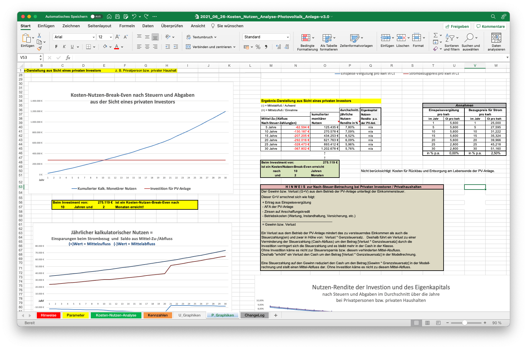
Task: Expand the cell borders dropdown arrow
Action: tap(94, 47)
